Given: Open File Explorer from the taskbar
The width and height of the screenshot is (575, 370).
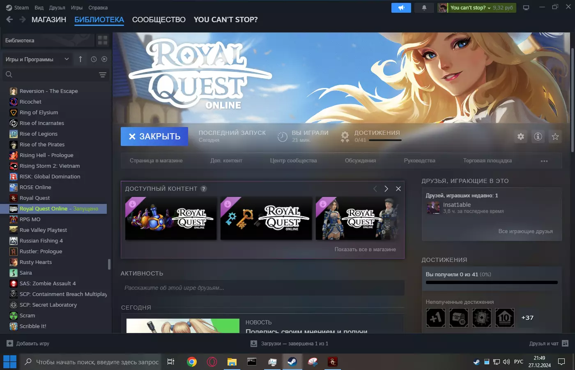Looking at the screenshot, I should pos(232,362).
